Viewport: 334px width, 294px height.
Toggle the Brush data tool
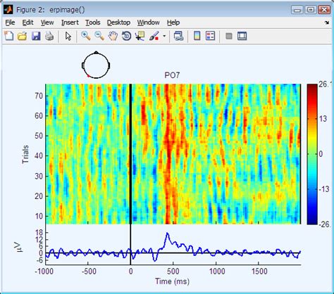point(154,36)
